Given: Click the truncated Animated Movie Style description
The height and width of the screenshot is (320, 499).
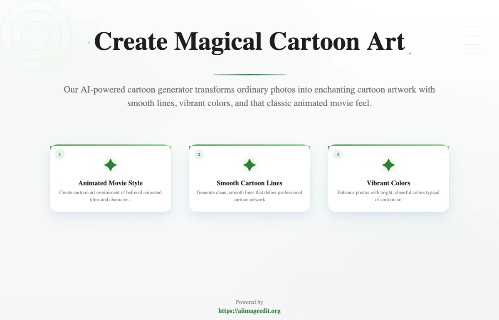Looking at the screenshot, I should [110, 196].
